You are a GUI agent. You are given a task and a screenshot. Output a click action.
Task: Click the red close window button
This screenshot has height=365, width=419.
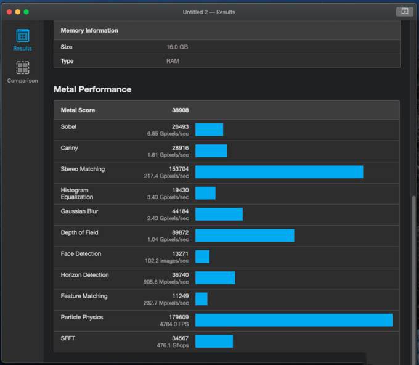pos(9,12)
